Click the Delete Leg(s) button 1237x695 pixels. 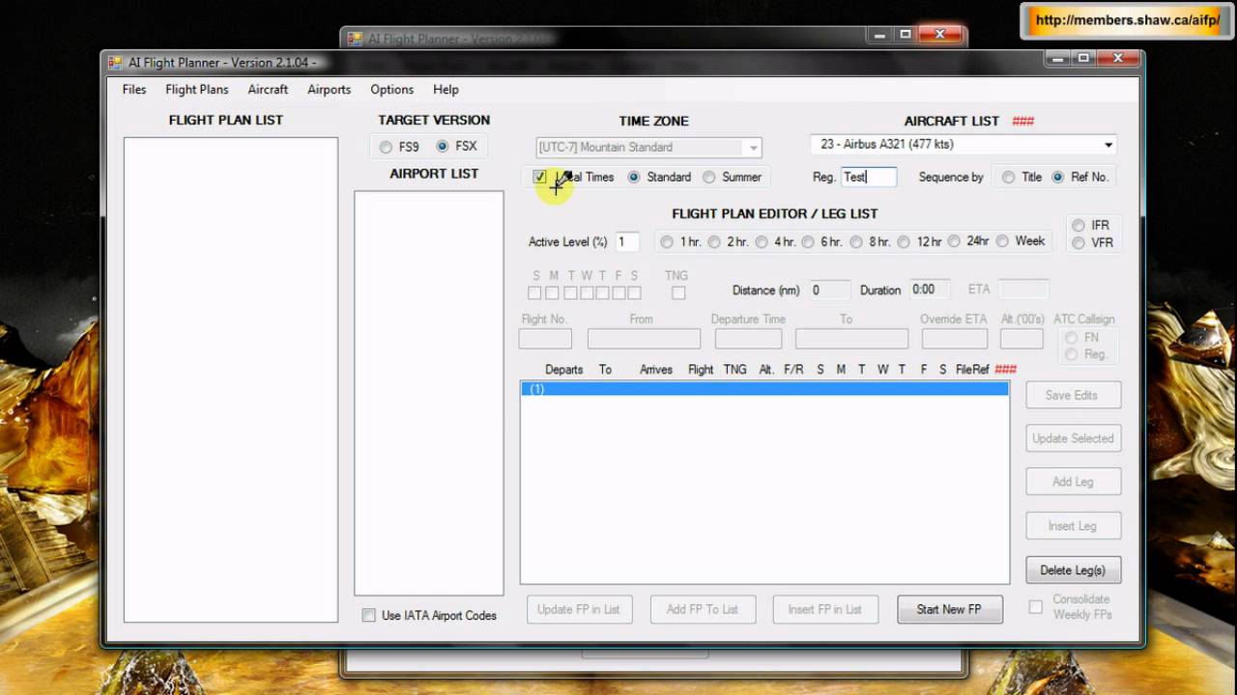[x=1073, y=570]
